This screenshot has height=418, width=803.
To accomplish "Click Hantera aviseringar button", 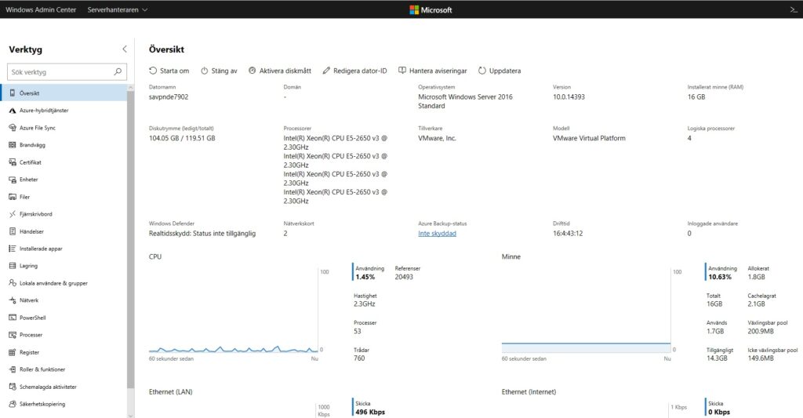I will (x=433, y=71).
